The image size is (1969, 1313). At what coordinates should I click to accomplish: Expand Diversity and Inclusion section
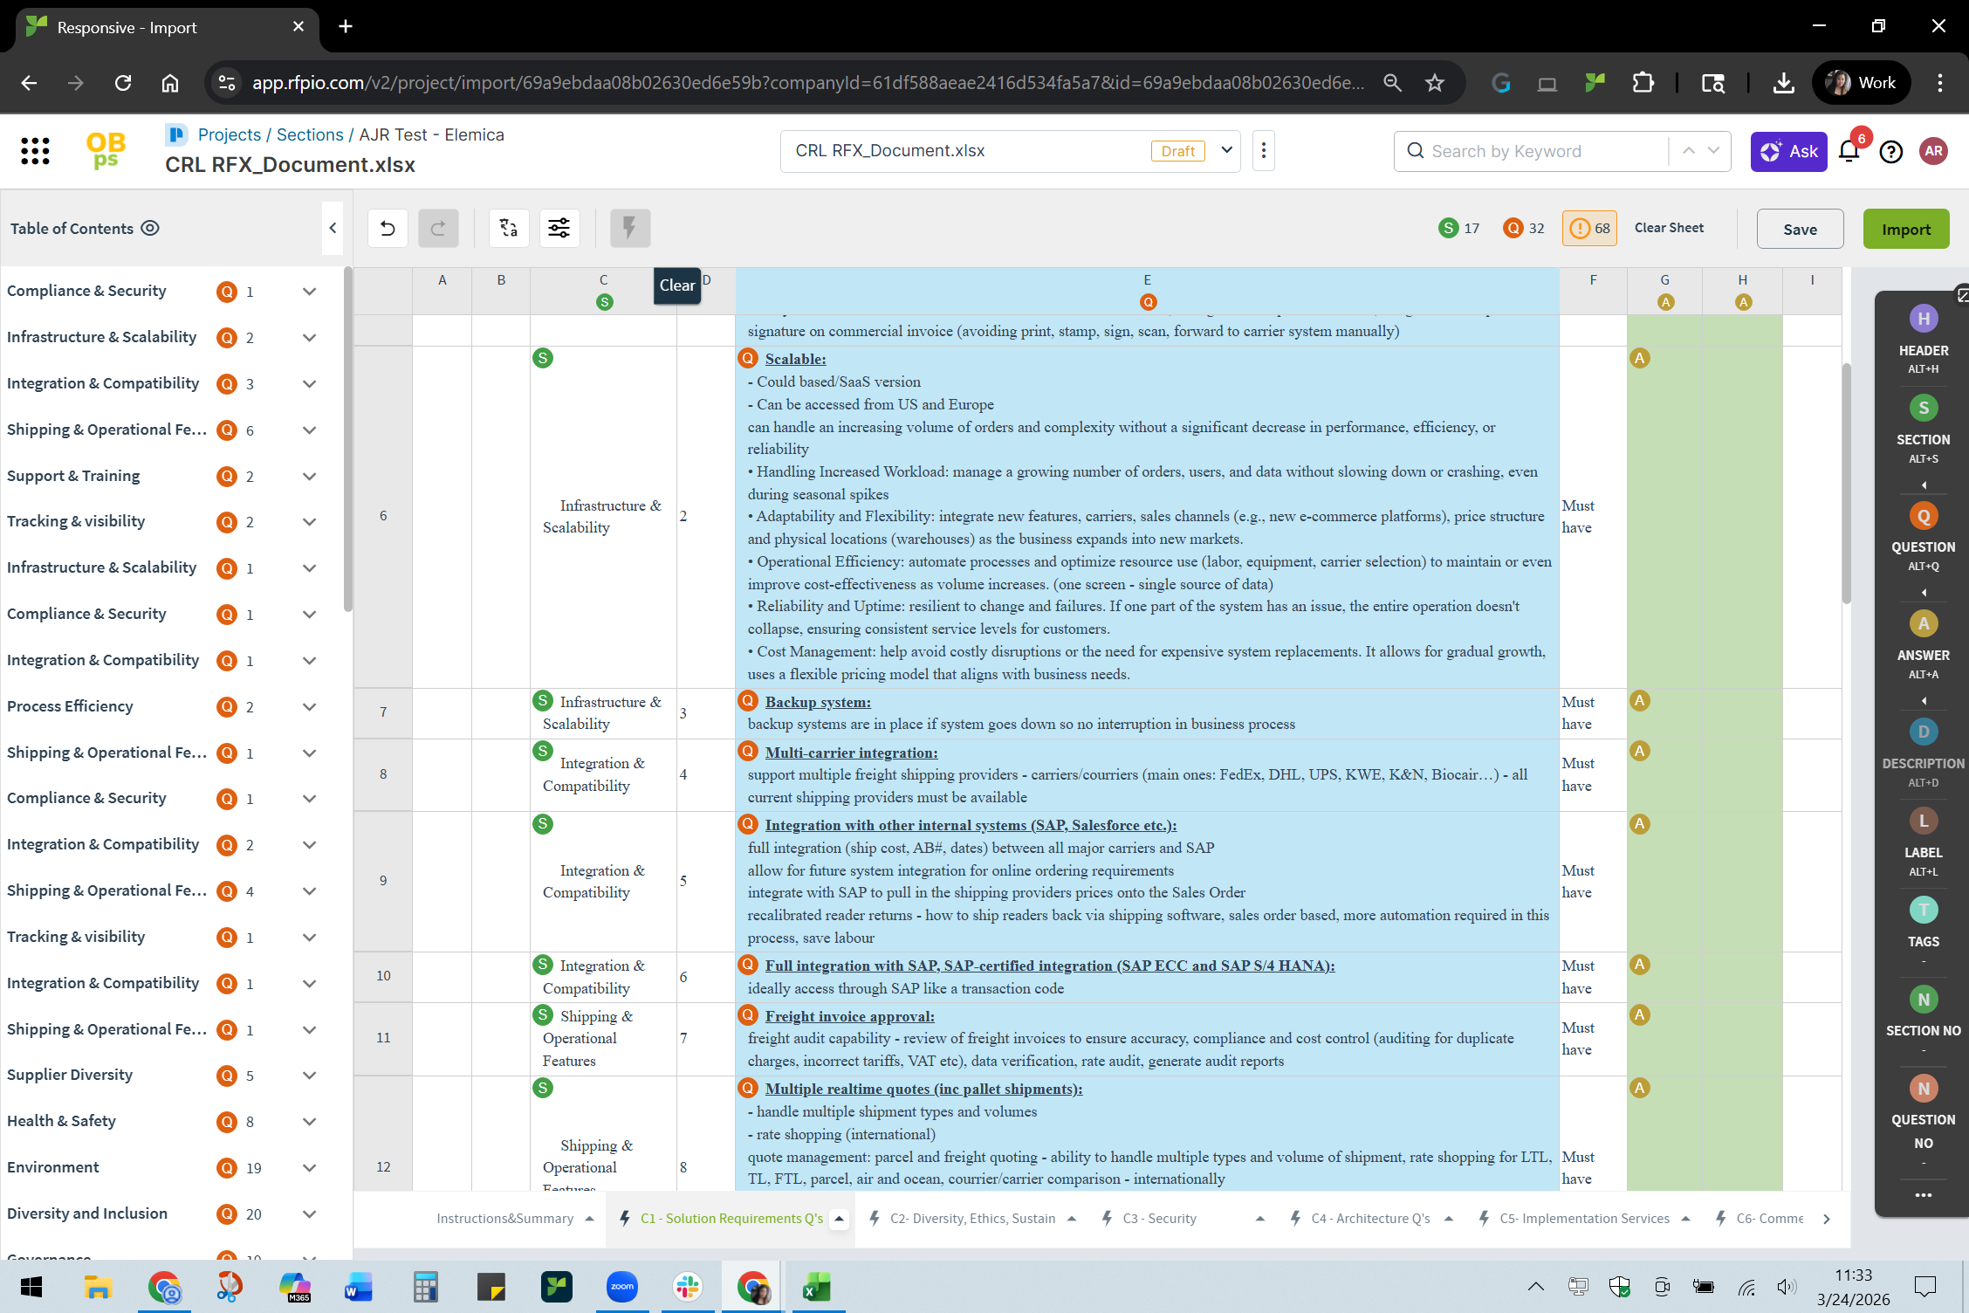pyautogui.click(x=309, y=1214)
